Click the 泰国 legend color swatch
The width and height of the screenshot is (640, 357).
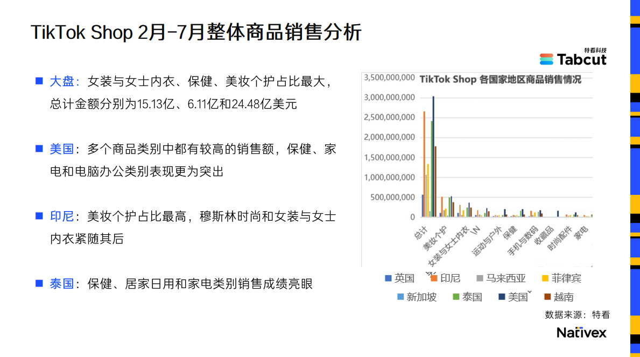(456, 297)
